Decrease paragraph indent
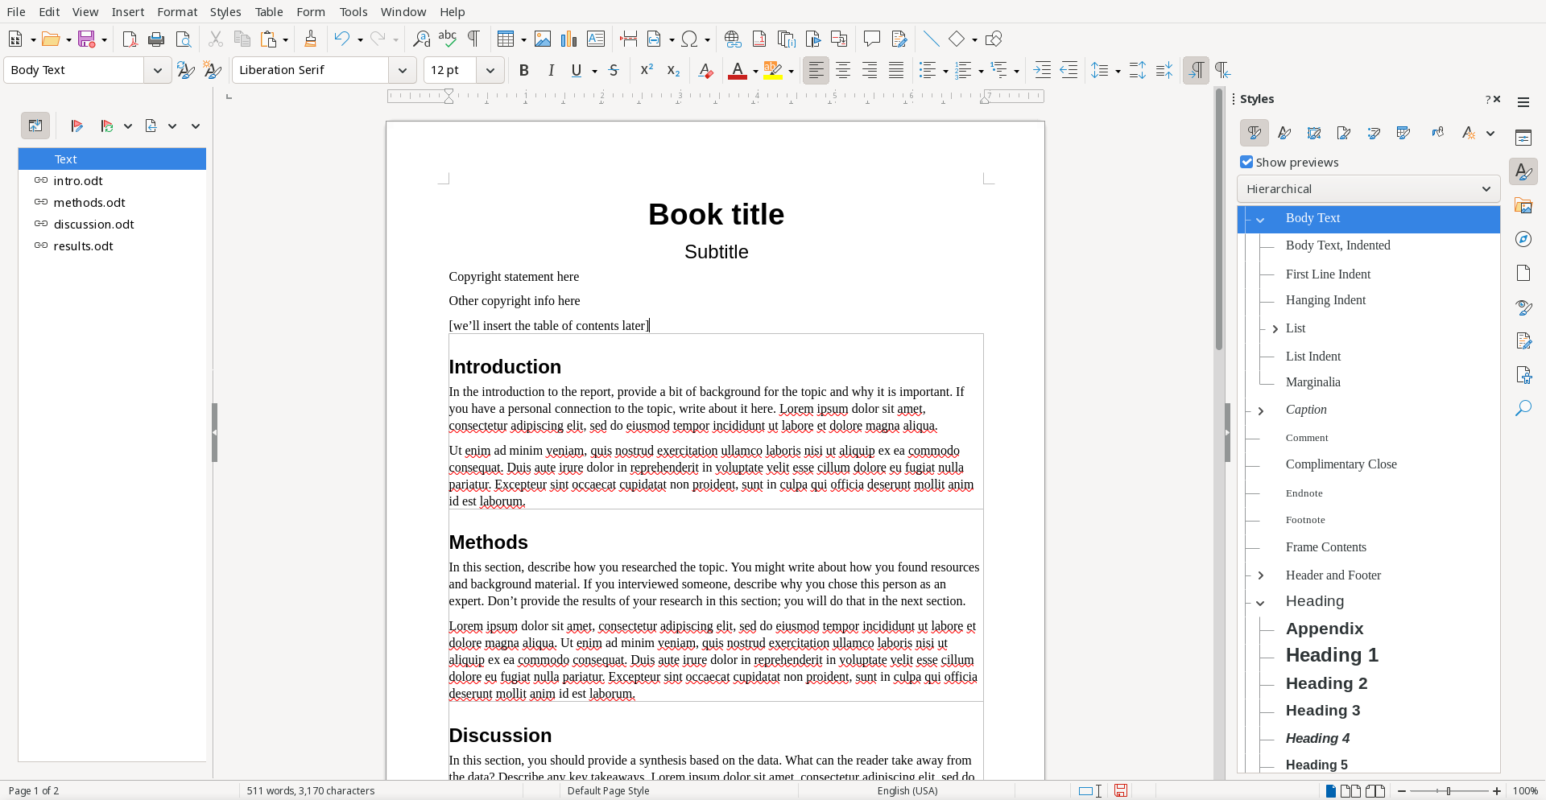The image size is (1546, 800). [1069, 70]
